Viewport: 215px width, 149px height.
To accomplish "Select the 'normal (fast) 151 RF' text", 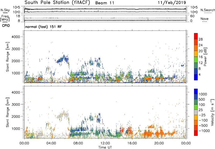I will (x=44, y=27).
